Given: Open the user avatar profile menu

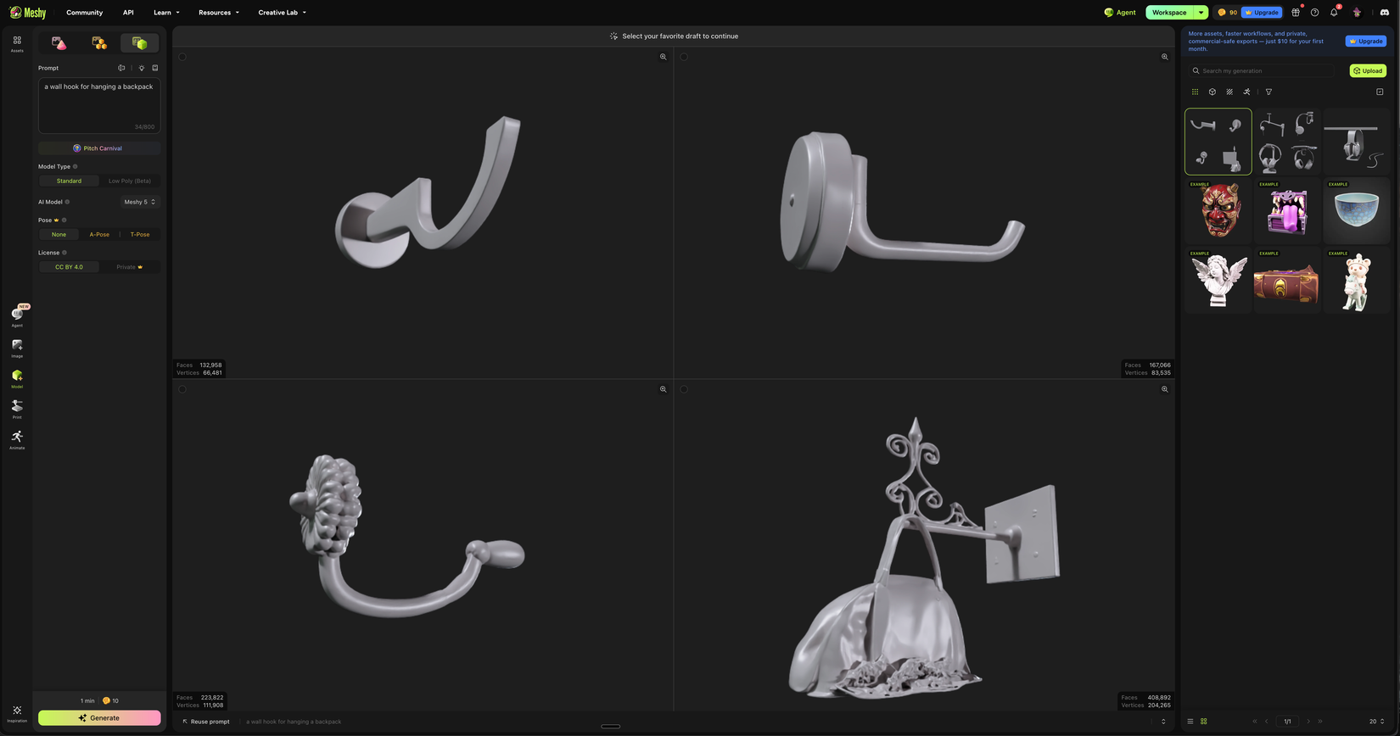Looking at the screenshot, I should coord(1357,12).
